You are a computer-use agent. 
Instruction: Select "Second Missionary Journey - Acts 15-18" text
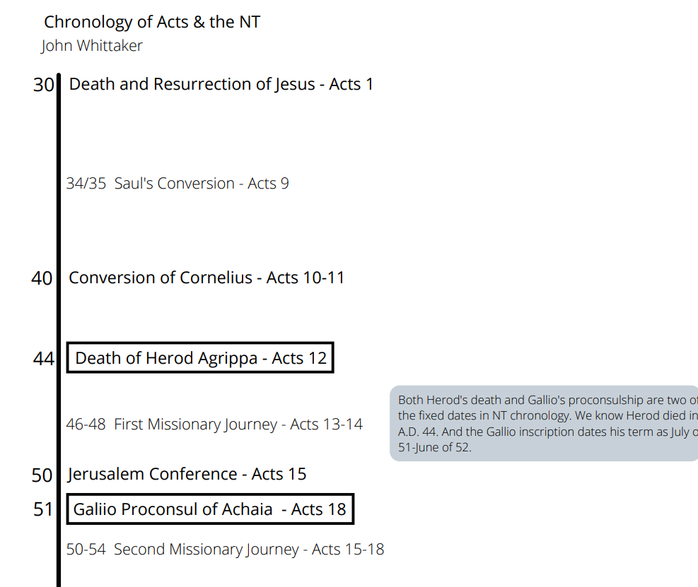coord(249,550)
